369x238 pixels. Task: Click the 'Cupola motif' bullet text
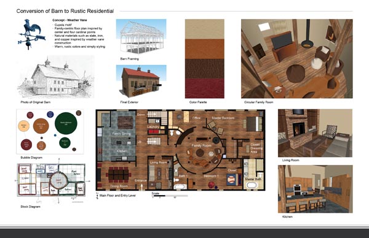(63, 25)
